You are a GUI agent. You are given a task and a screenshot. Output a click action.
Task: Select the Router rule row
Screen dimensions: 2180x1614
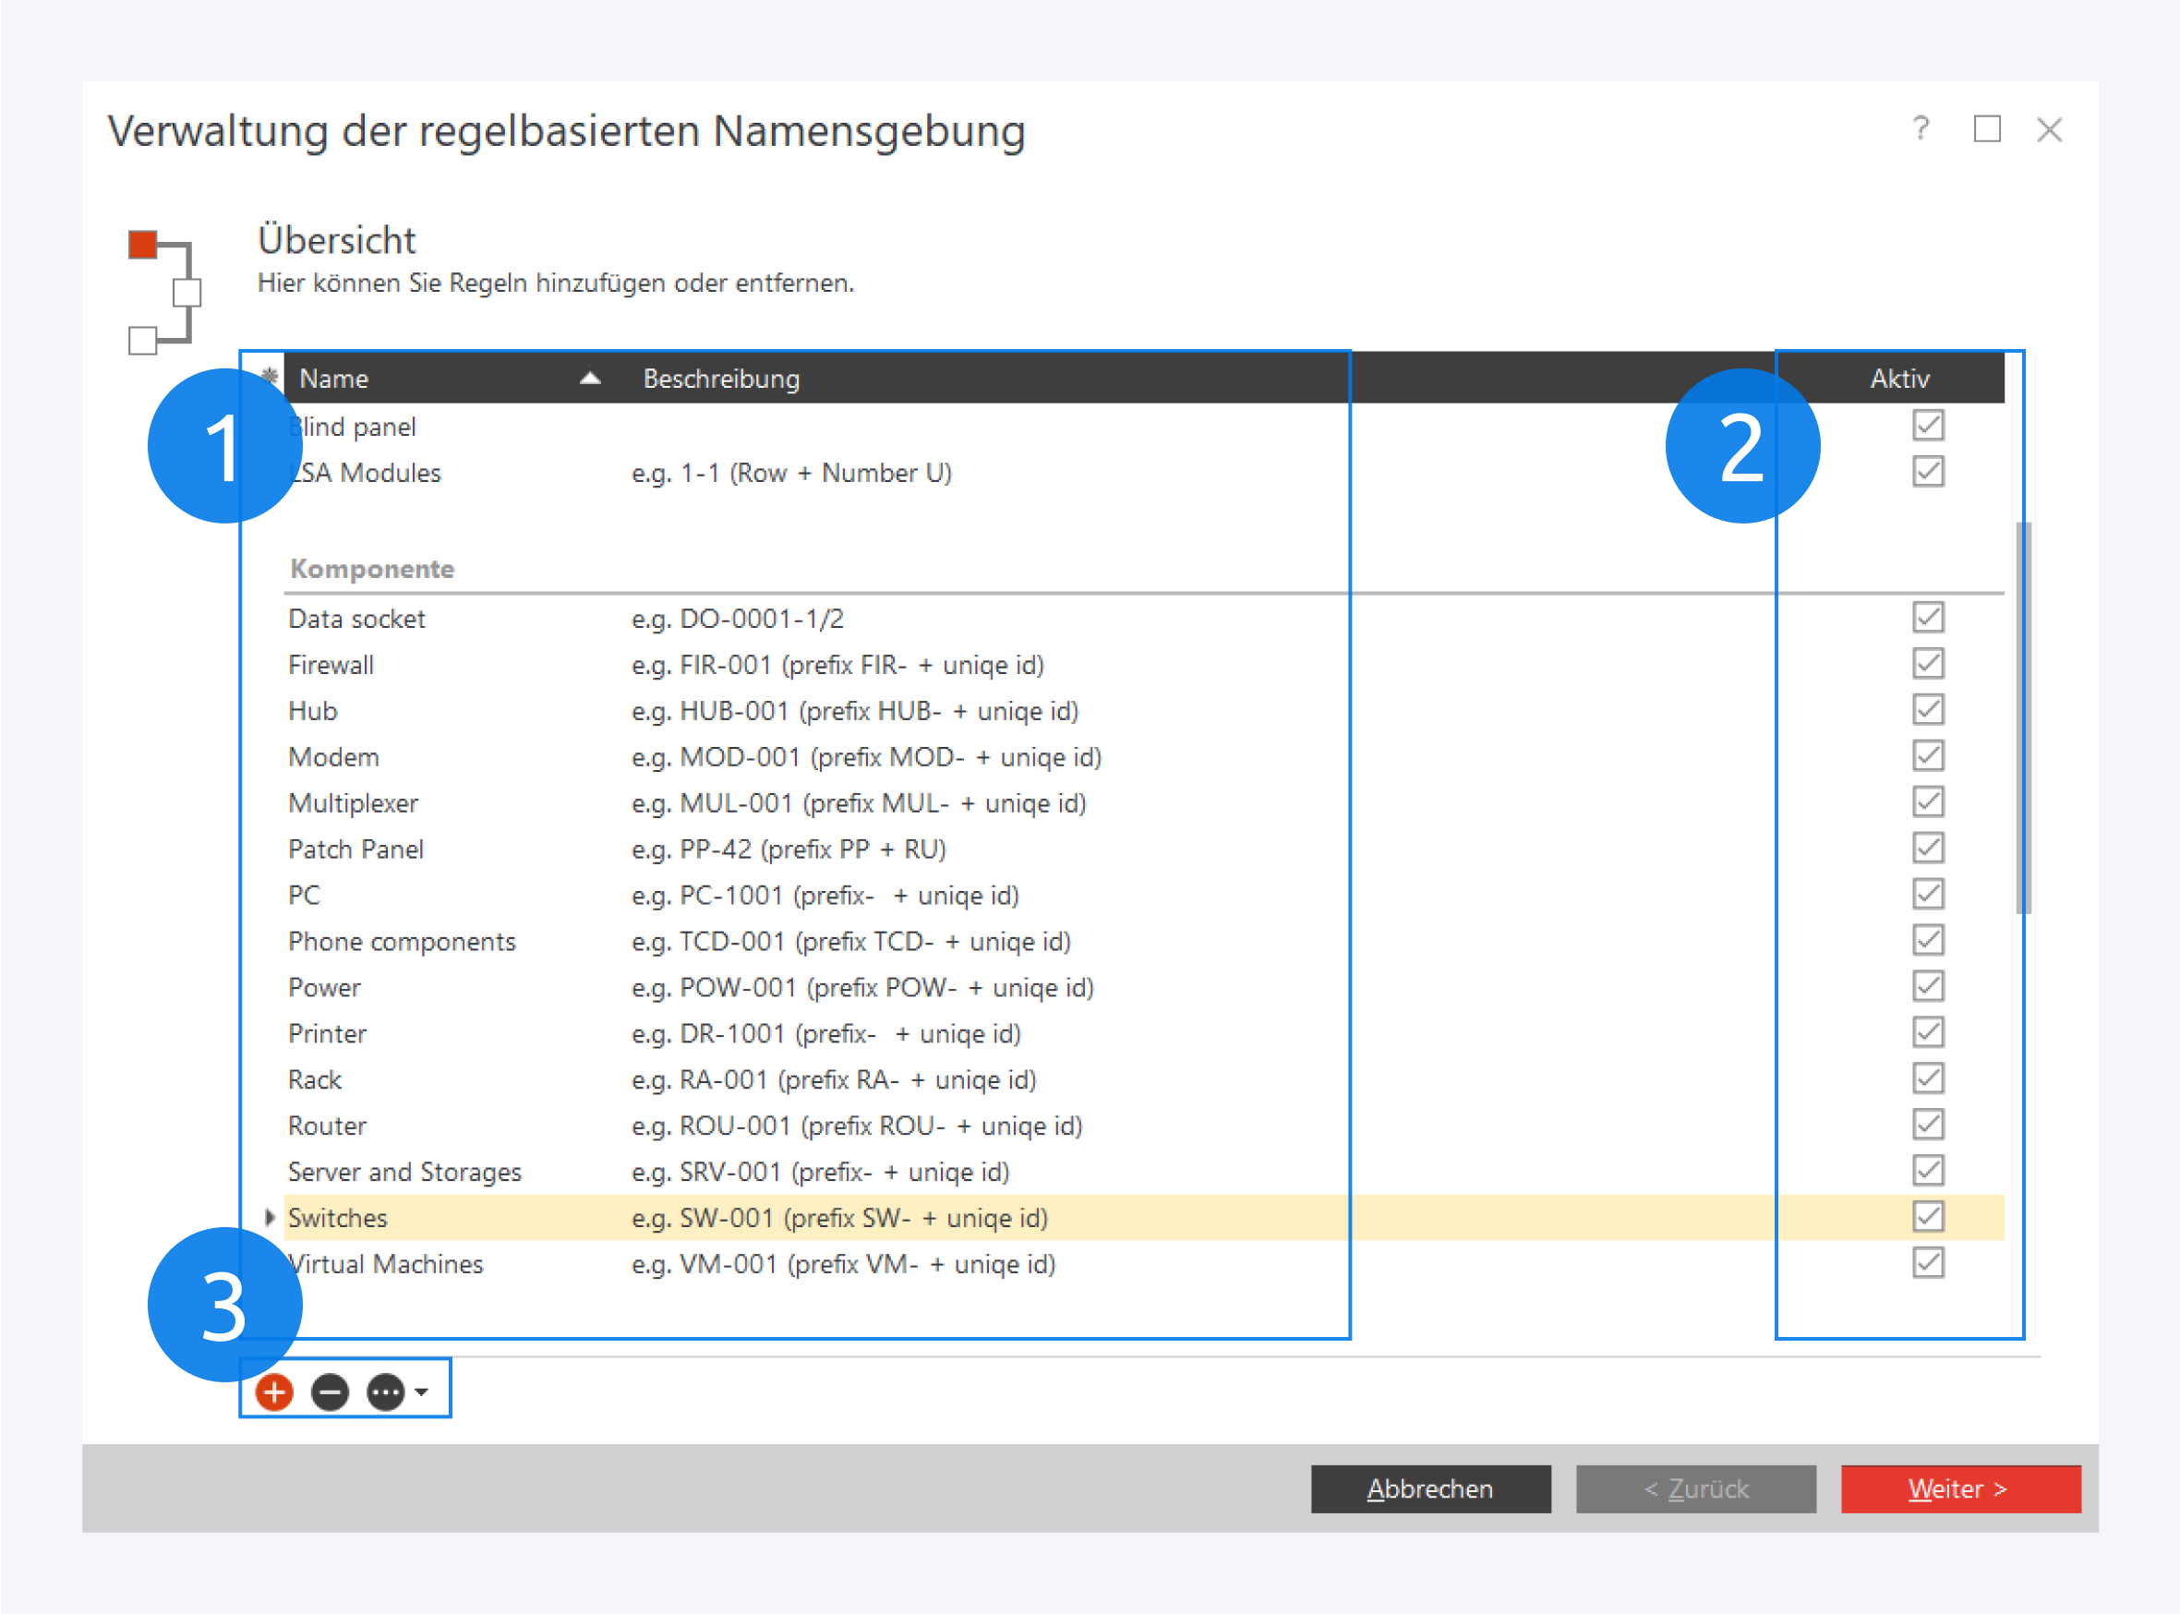click(x=328, y=1126)
